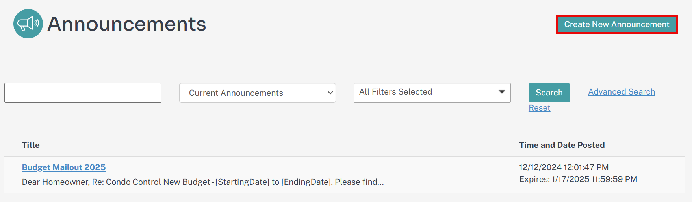Click the megaphone Announcements icon

[x=28, y=24]
